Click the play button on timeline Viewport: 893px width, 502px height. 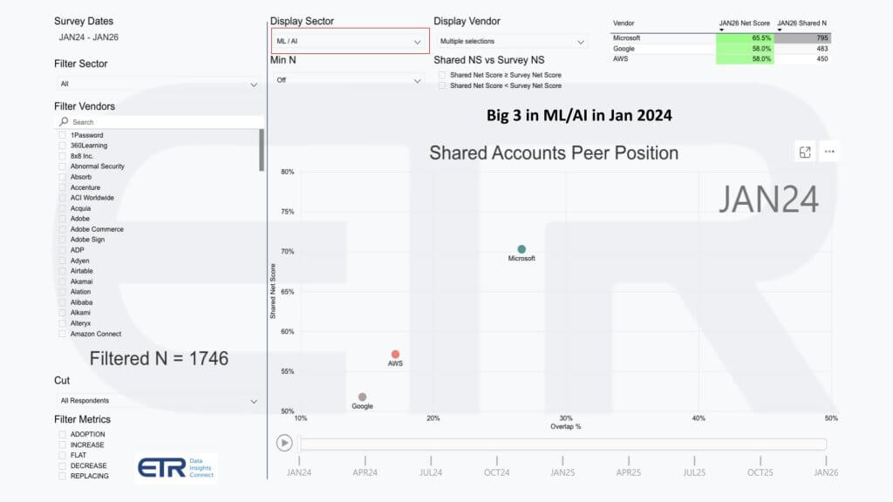coord(284,443)
